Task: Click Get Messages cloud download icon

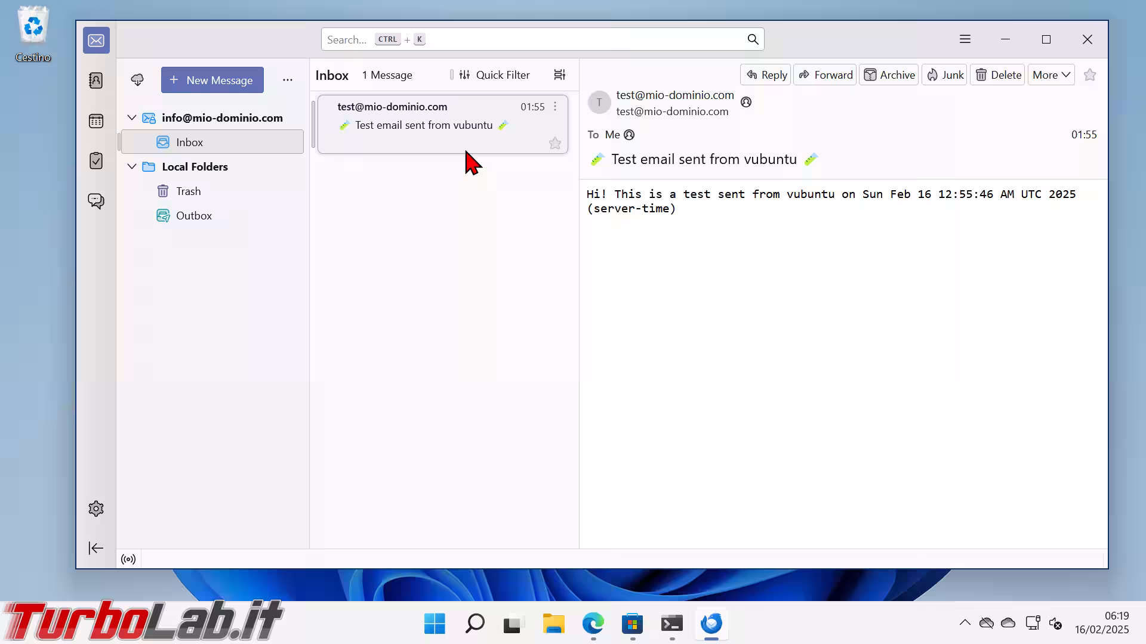Action: pos(137,80)
